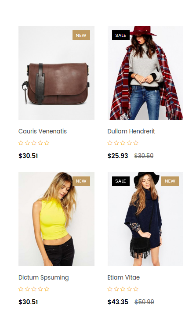This screenshot has height=334, width=196.
Task: Click the brown leather bag product image
Action: coord(57,73)
